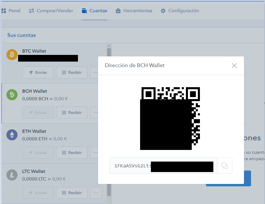Click Recibir for BTC Wallet

coord(72,73)
